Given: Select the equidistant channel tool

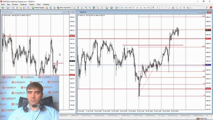Looking at the screenshot, I should click(x=173, y=8).
